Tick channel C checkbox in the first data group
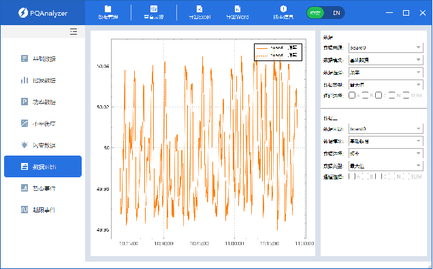Image resolution: width=433 pixels, height=269 pixels. (x=379, y=95)
